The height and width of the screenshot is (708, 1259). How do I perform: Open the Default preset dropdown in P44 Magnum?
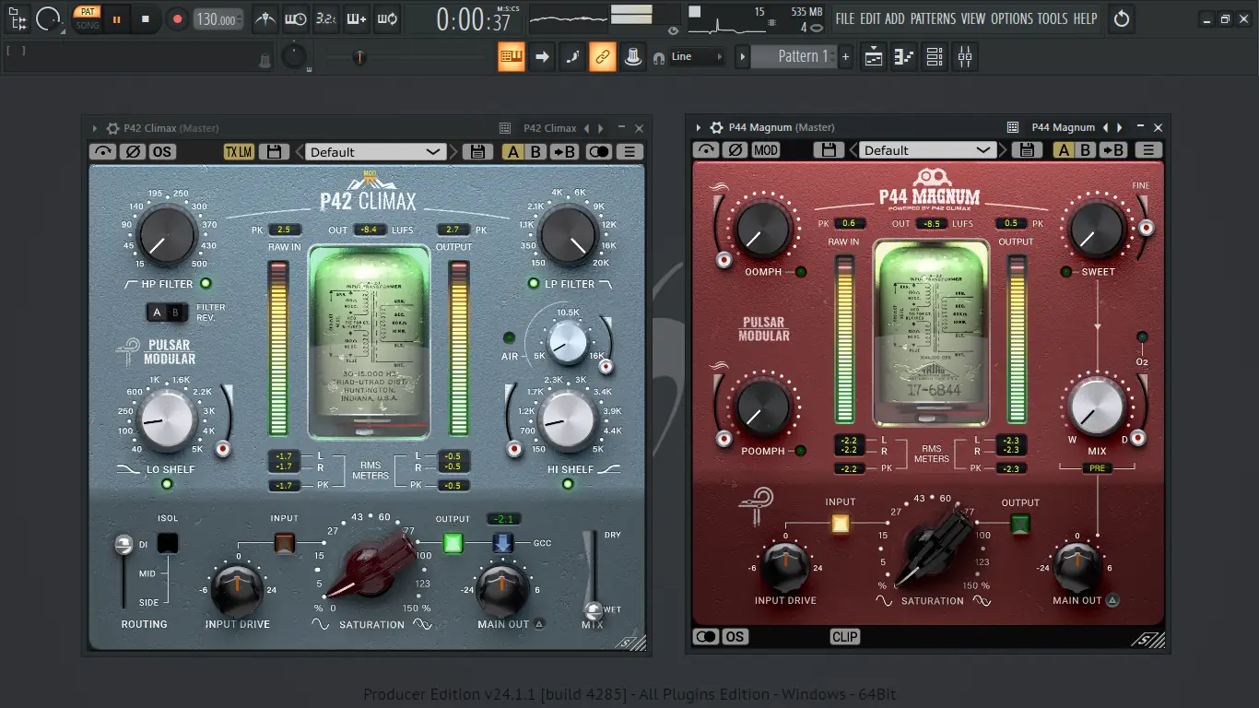coord(927,150)
